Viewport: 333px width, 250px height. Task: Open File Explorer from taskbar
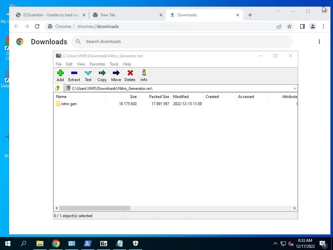tap(40, 243)
